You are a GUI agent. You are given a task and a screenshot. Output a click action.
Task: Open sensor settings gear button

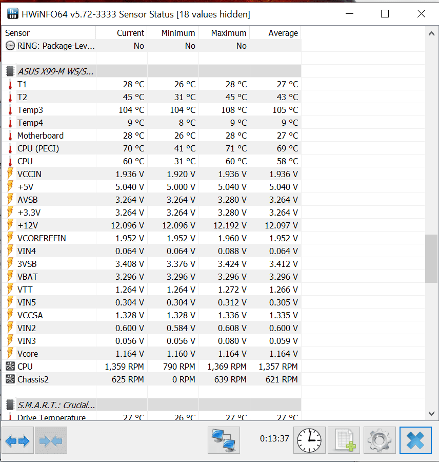(x=380, y=440)
